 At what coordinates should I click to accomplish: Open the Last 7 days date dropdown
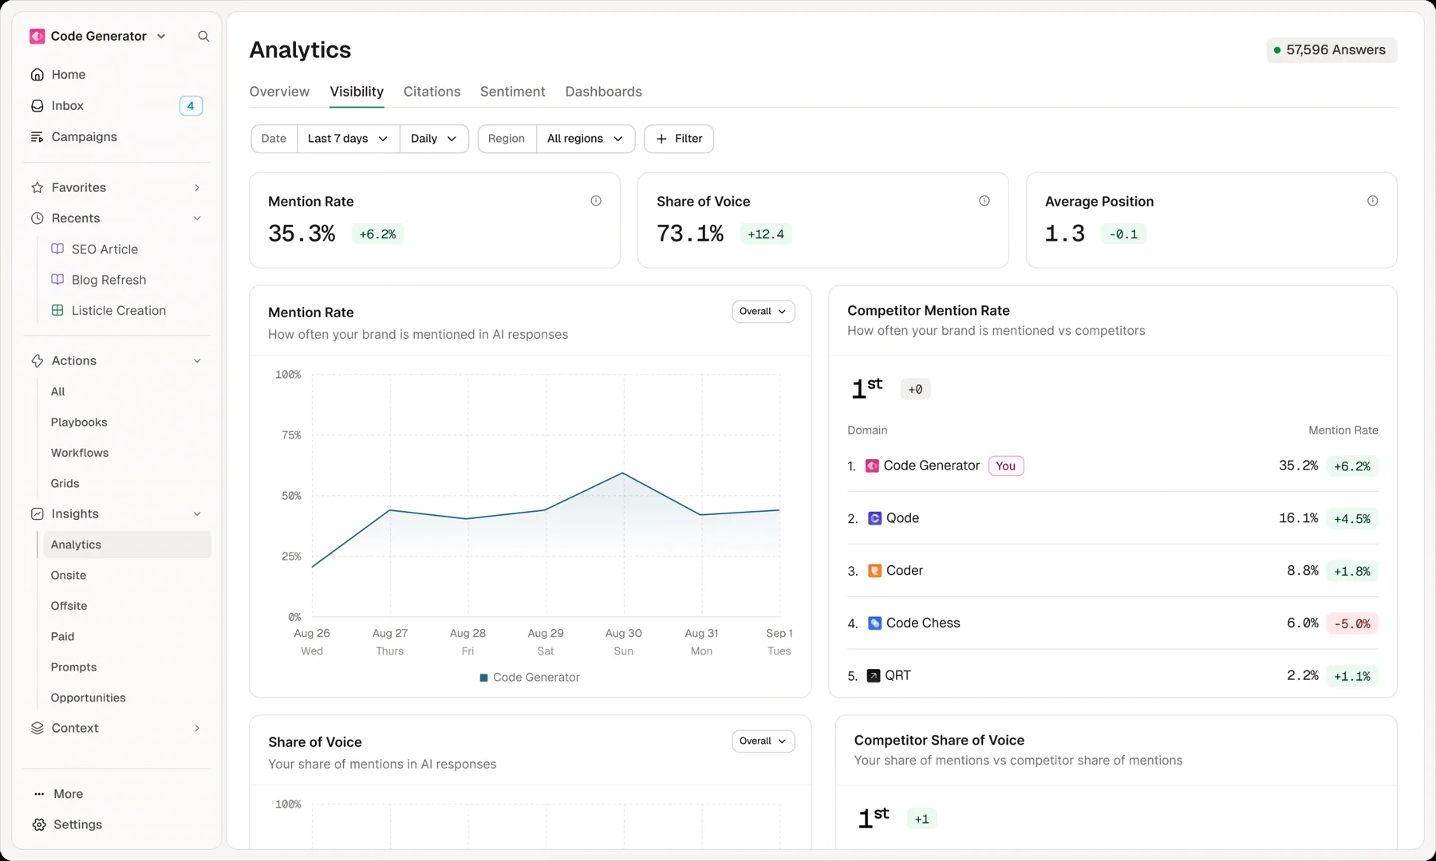pyautogui.click(x=348, y=139)
